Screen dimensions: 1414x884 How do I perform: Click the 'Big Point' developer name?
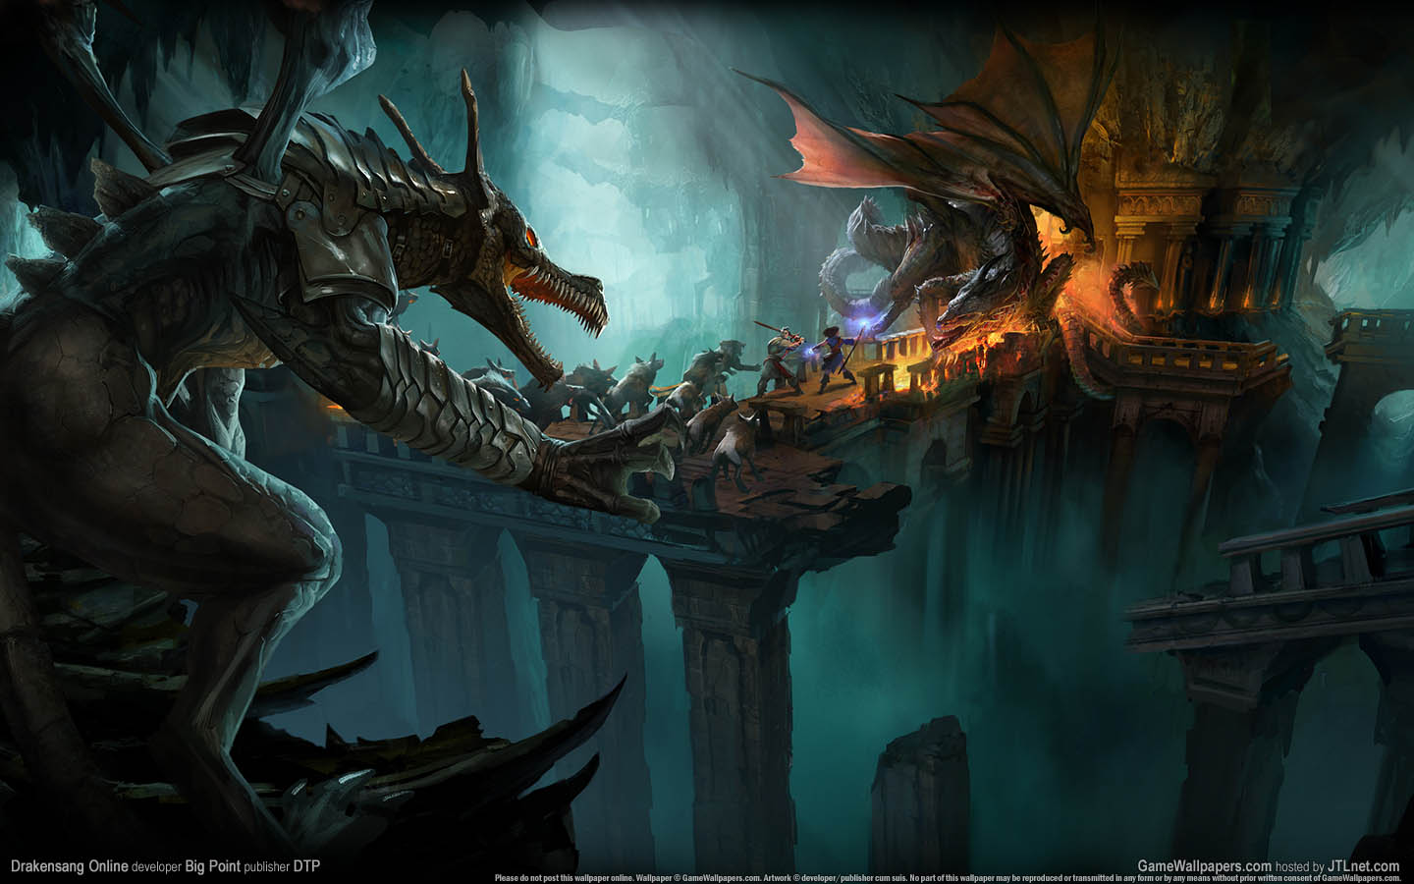pos(212,866)
